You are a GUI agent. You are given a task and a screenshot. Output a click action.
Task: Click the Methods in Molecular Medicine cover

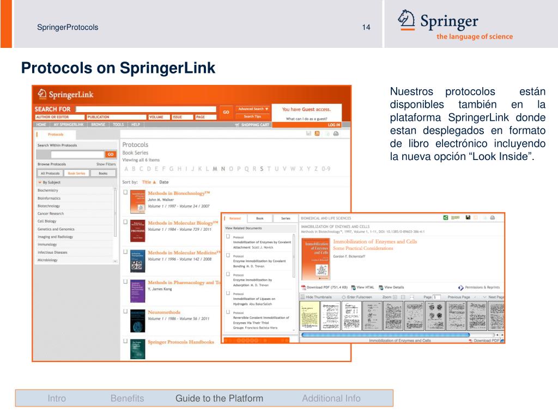138,261
